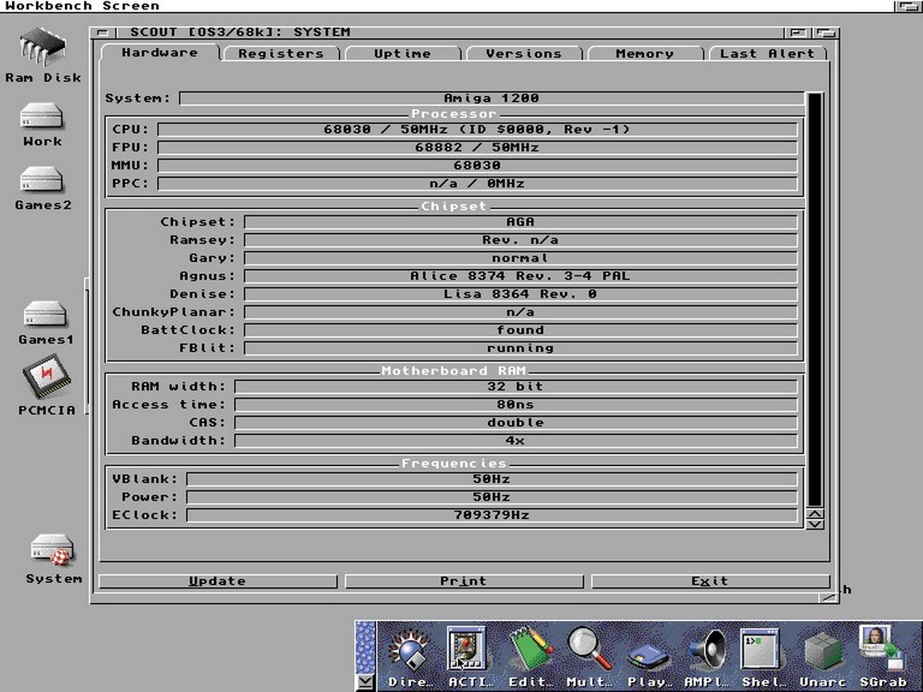
Task: Click the Access time value '80ns'
Action: tap(516, 404)
